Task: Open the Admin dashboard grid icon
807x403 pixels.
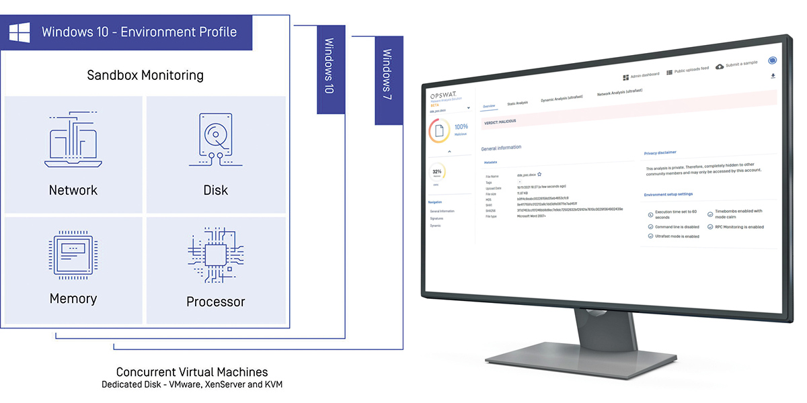Action: [x=625, y=77]
